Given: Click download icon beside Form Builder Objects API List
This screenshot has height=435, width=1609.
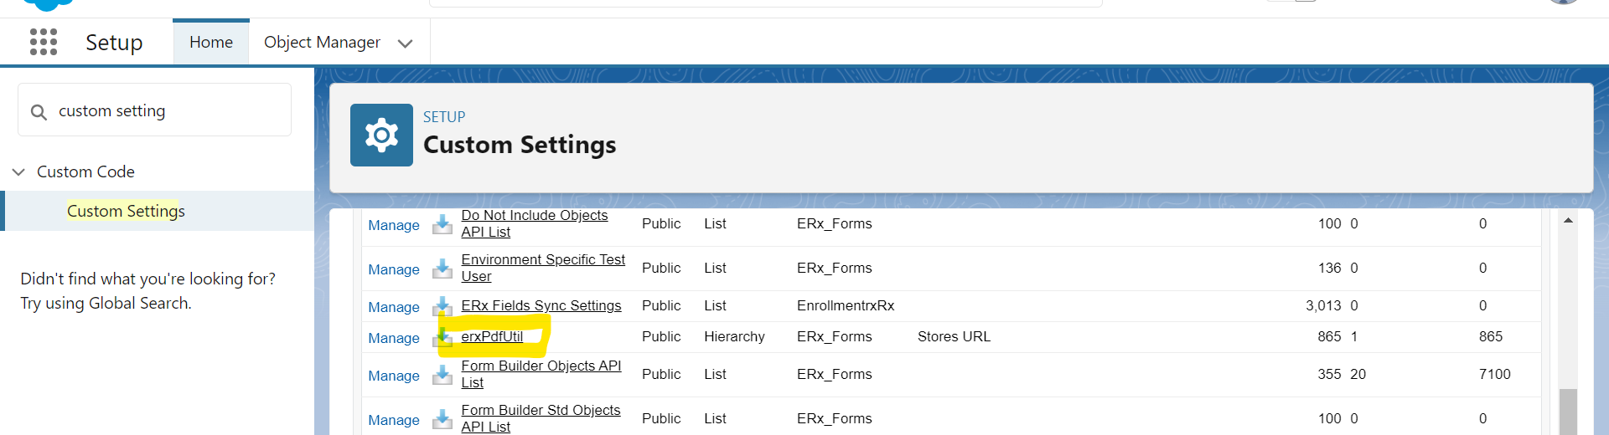Looking at the screenshot, I should (442, 375).
